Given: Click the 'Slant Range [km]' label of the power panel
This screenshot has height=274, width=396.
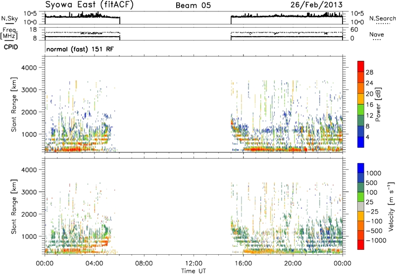Looking at the screenshot, I should pyautogui.click(x=14, y=104).
